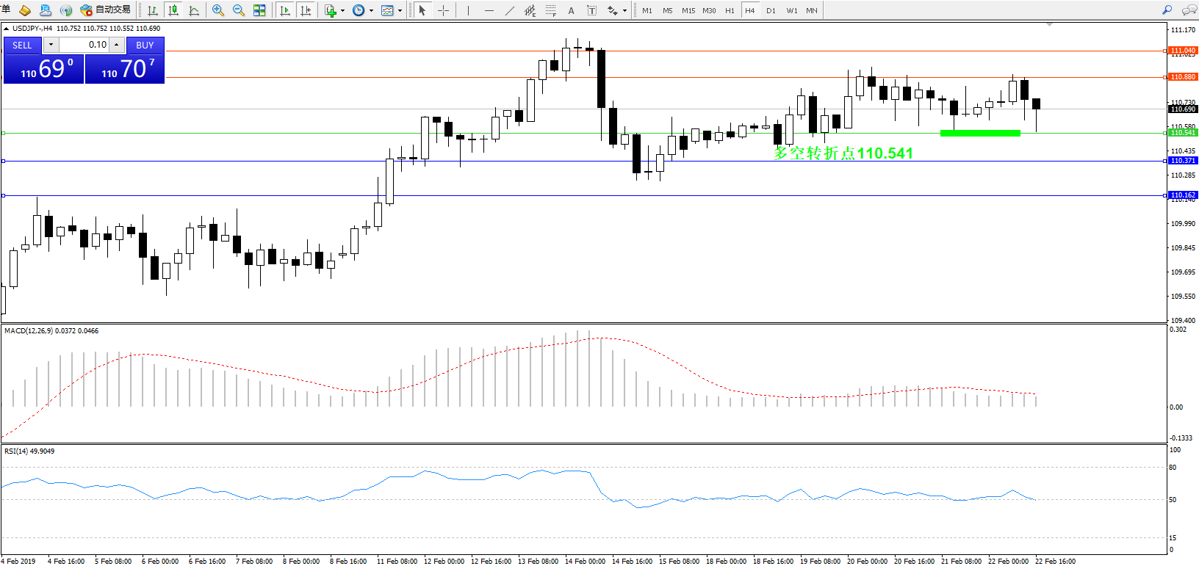Switch to the D1 timeframe
This screenshot has width=1199, height=566.
tap(771, 10)
